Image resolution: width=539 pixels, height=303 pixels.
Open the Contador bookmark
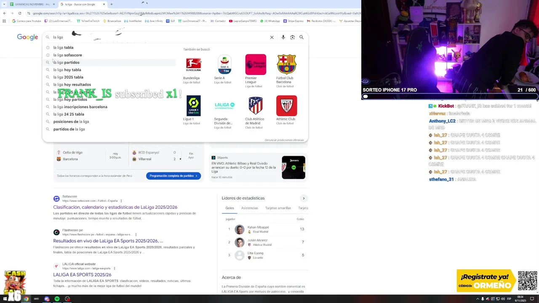tap(218, 21)
